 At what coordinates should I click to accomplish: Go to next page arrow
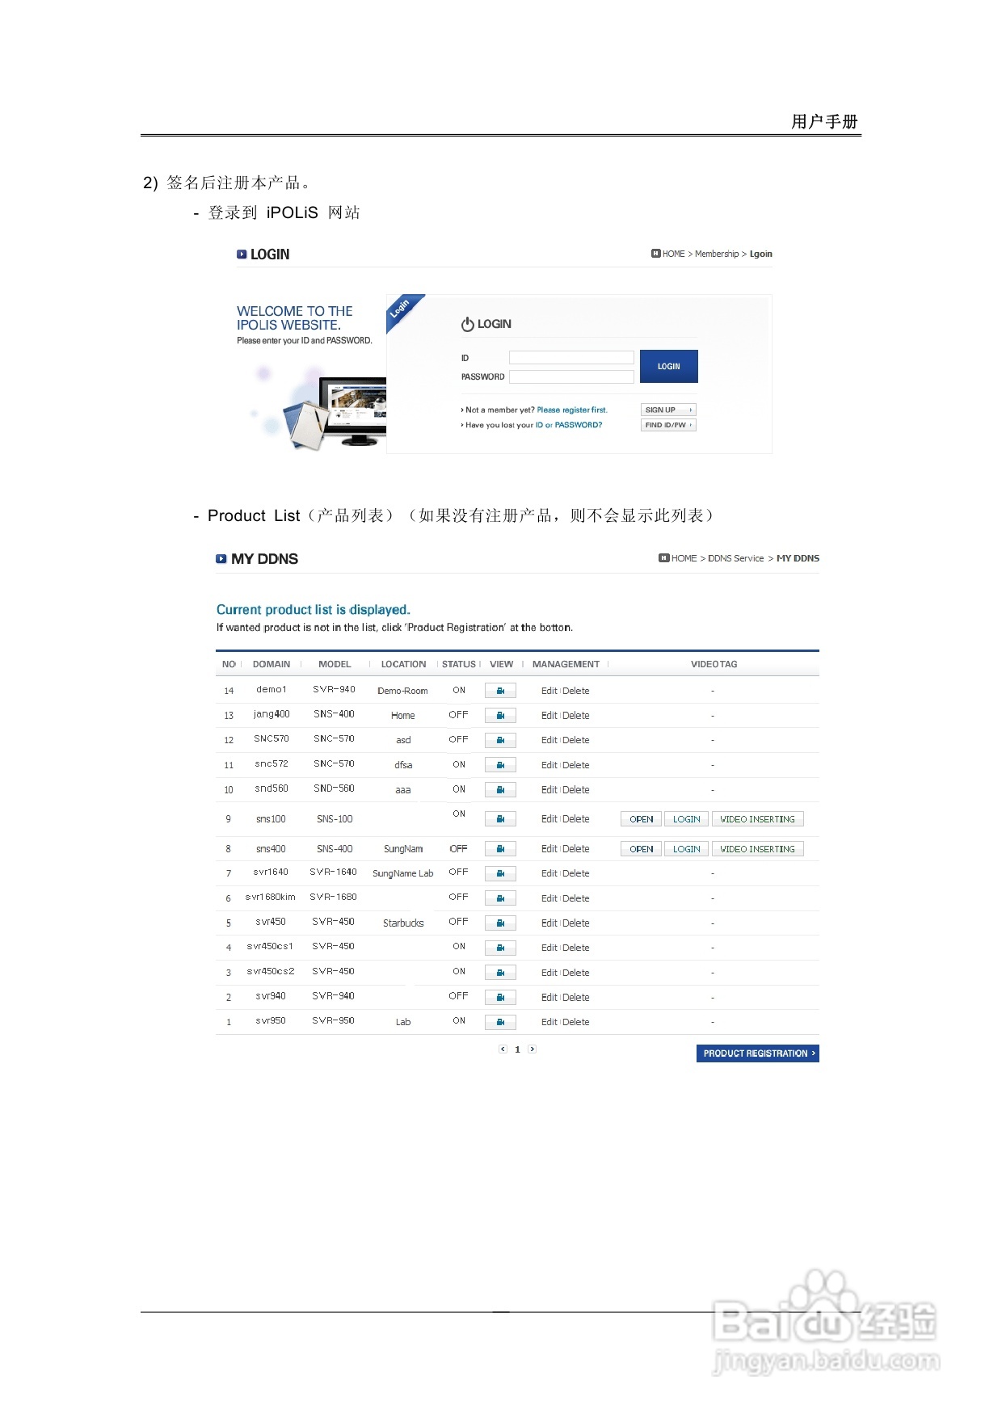click(532, 1049)
